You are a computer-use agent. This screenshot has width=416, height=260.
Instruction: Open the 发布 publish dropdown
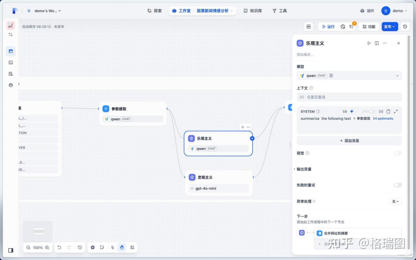tap(390, 27)
